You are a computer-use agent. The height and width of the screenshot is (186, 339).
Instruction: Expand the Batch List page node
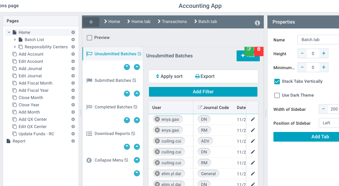pyautogui.click(x=15, y=39)
